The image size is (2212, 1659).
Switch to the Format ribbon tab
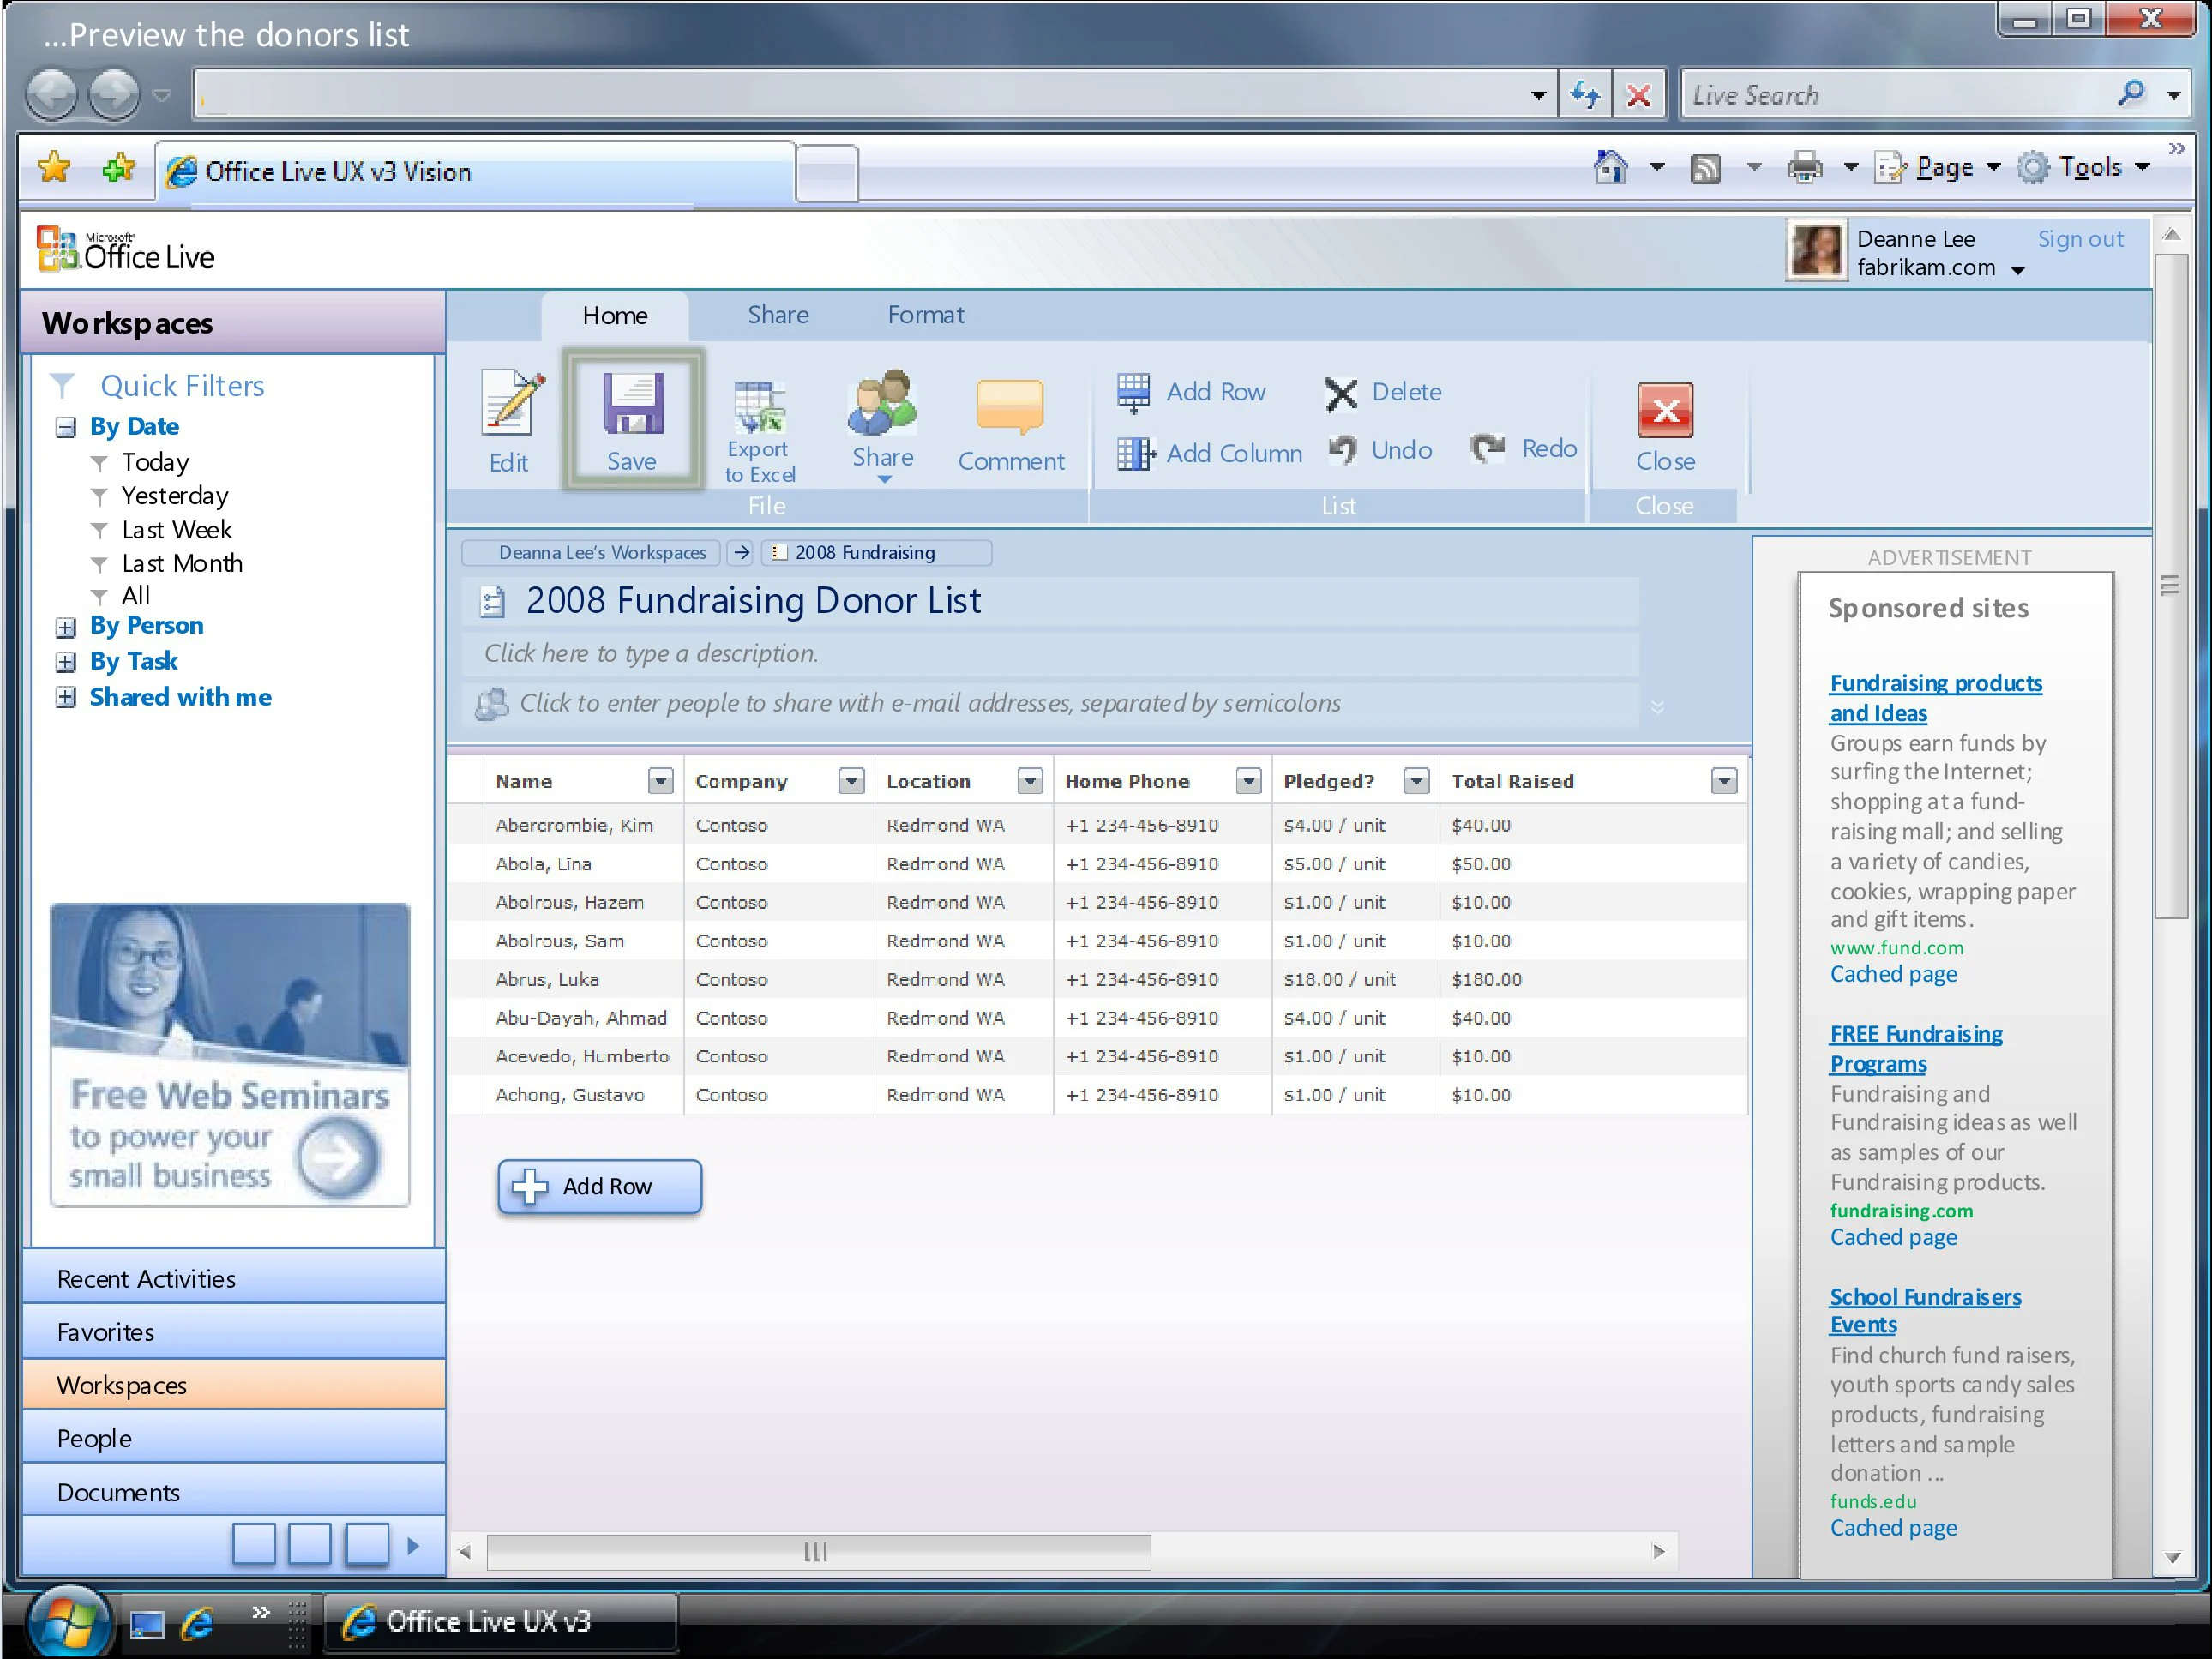point(926,315)
